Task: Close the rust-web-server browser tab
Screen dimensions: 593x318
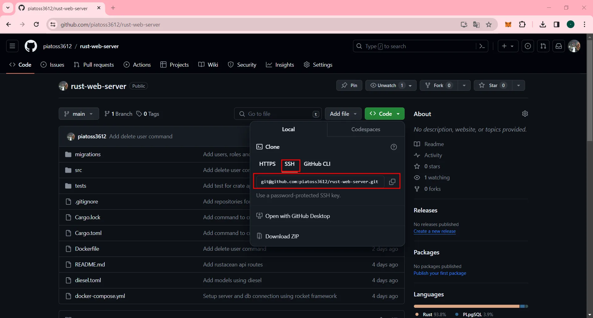Action: click(99, 8)
